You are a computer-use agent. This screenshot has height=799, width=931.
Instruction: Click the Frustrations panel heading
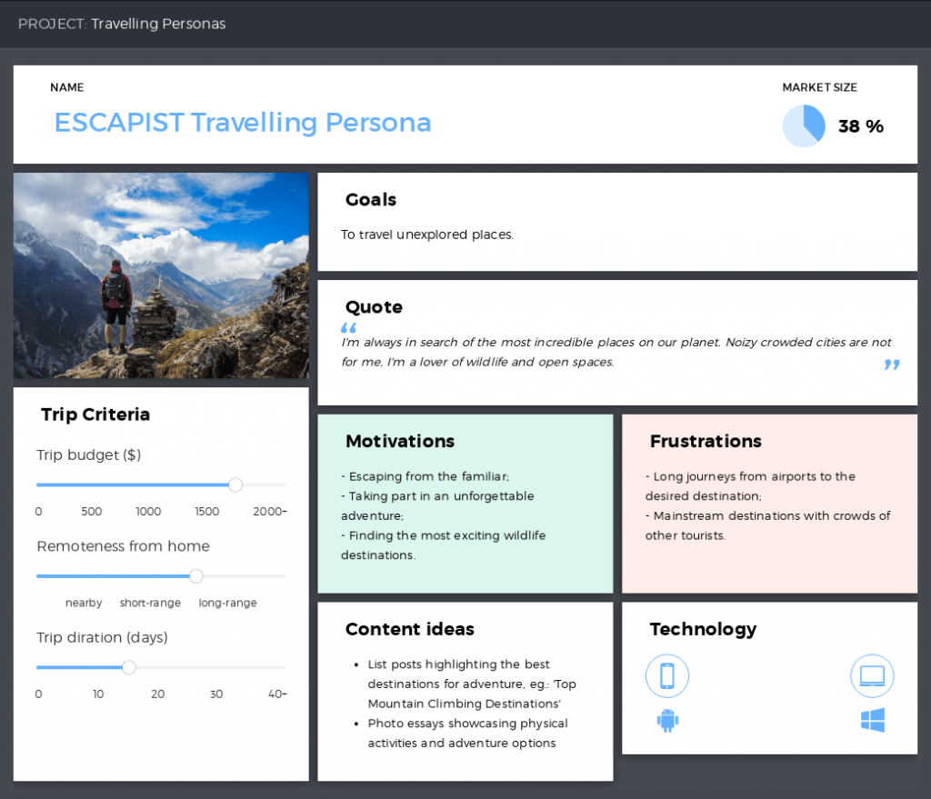pyautogui.click(x=706, y=442)
